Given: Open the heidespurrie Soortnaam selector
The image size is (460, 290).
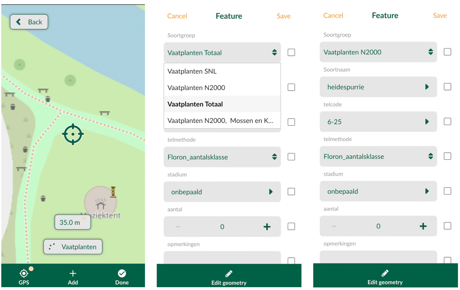Looking at the screenshot, I should [378, 87].
